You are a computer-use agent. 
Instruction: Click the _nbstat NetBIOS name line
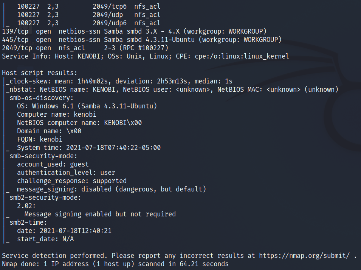(x=172, y=89)
